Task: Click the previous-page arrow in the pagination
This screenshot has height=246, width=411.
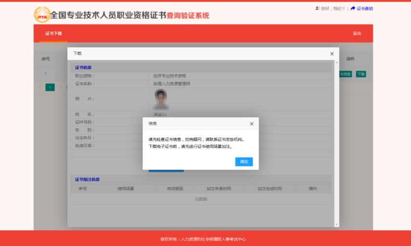Action: click(x=40, y=87)
